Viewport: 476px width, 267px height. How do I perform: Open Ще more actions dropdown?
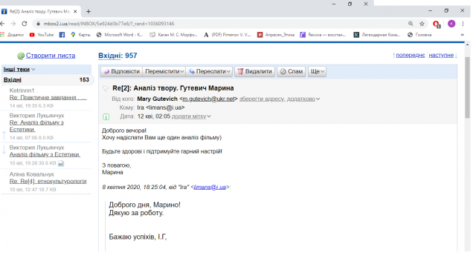tap(318, 71)
